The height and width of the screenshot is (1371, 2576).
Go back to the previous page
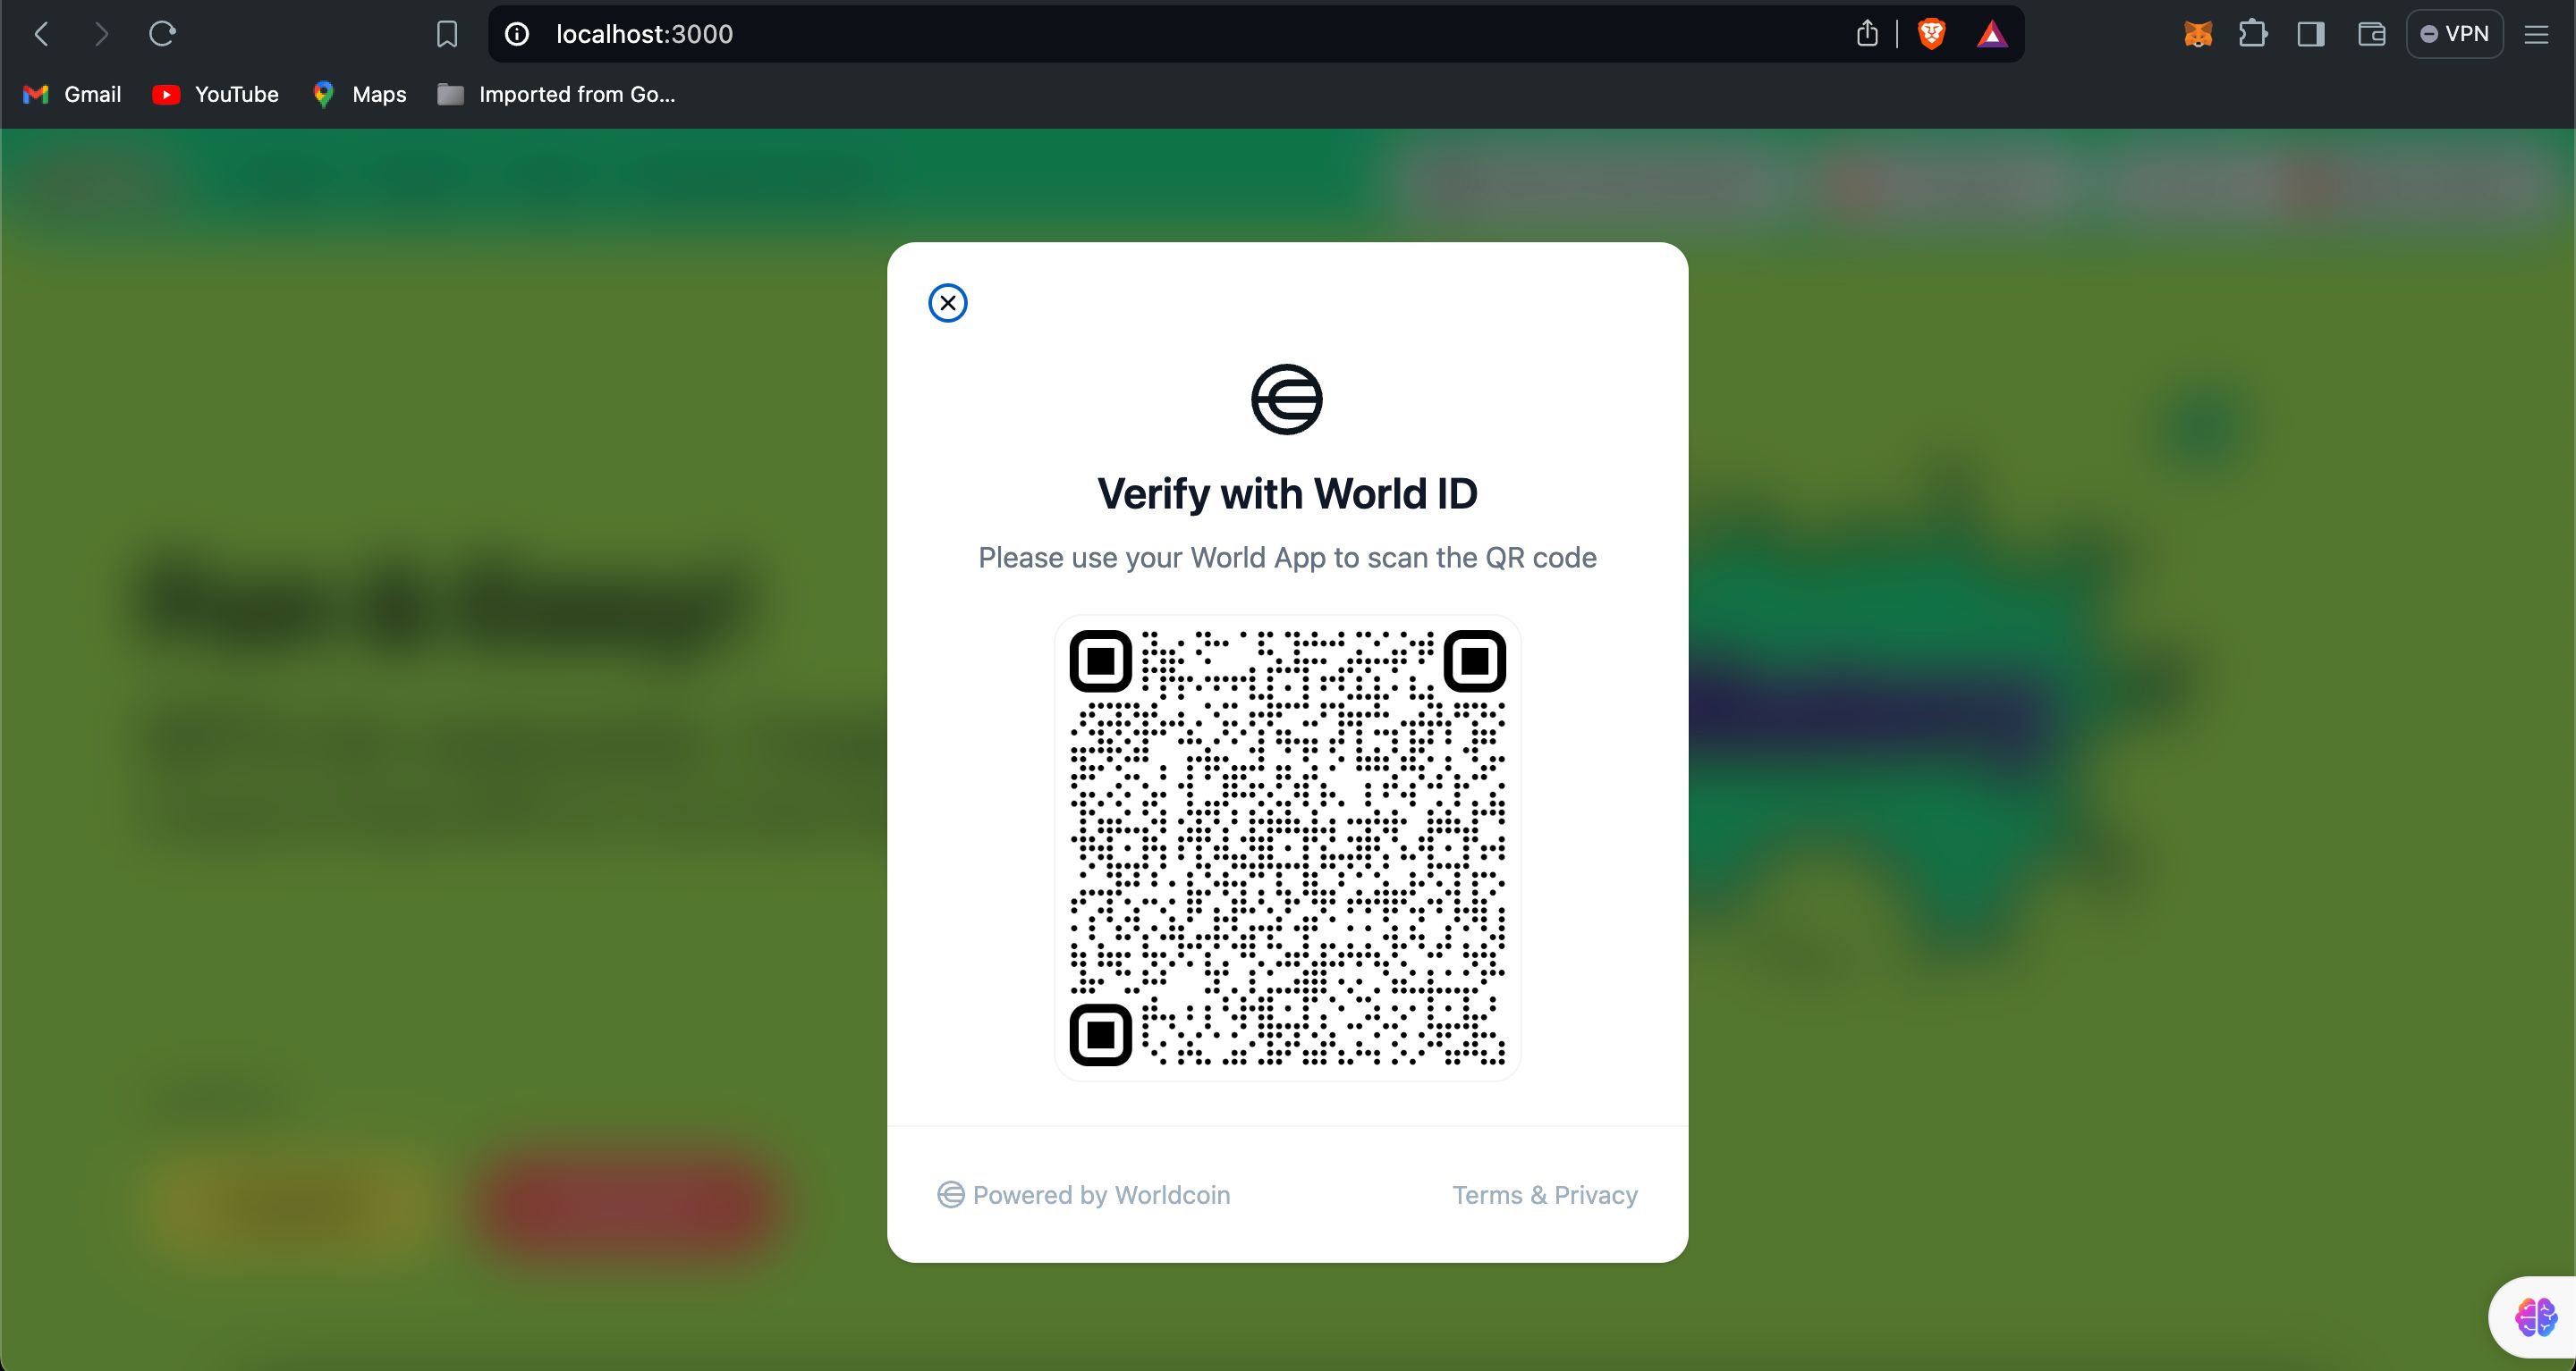tap(42, 34)
